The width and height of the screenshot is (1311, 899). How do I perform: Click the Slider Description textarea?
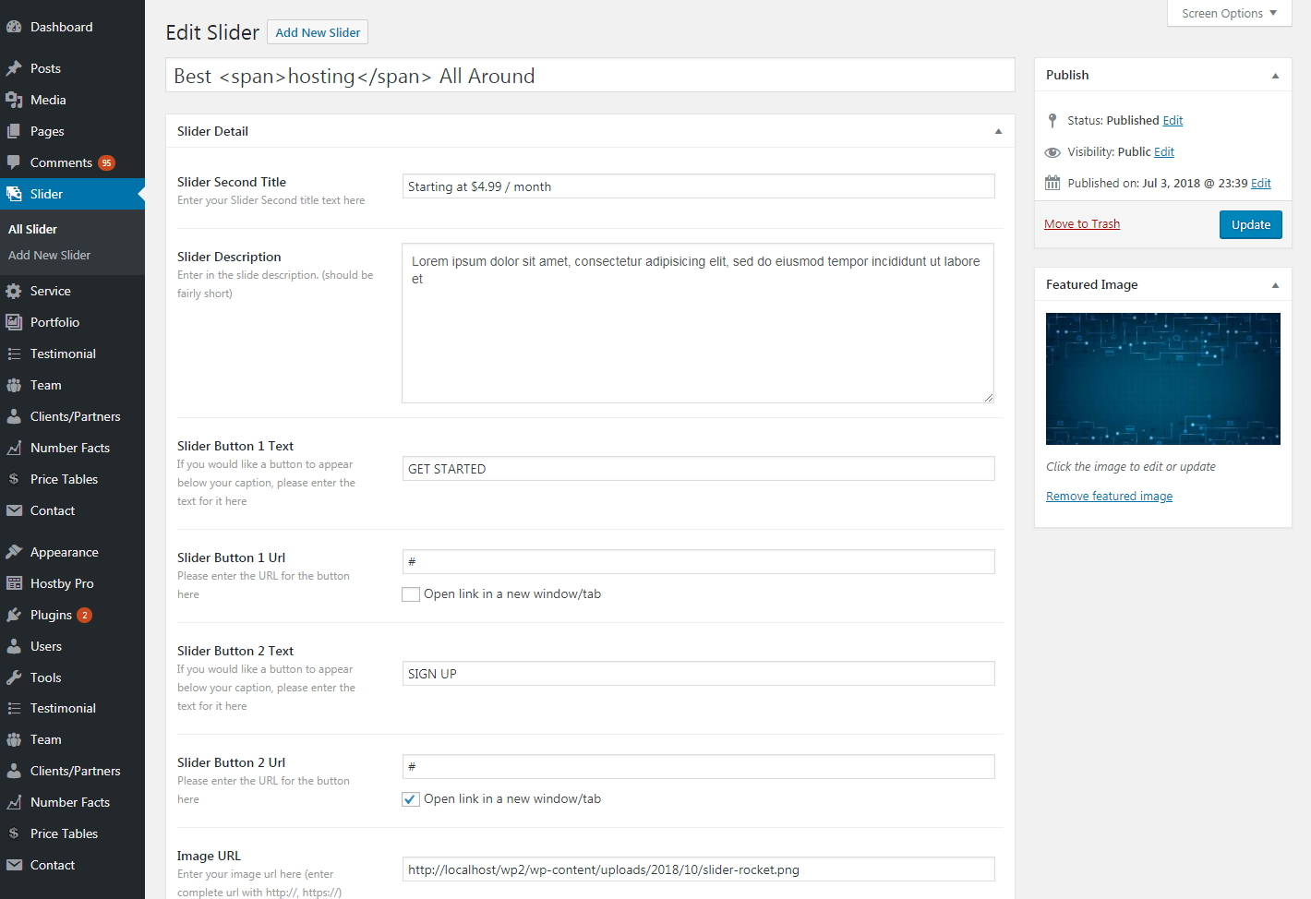(698, 323)
